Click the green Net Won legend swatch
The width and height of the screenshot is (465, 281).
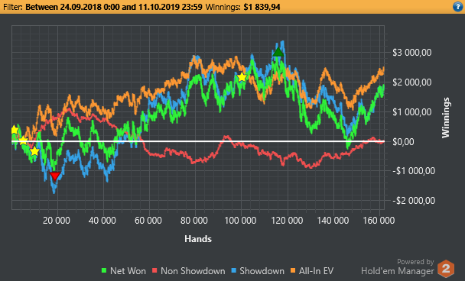point(104,270)
